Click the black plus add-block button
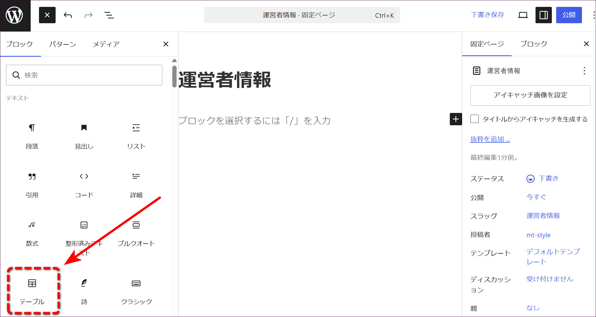The image size is (596, 317). pyautogui.click(x=456, y=119)
